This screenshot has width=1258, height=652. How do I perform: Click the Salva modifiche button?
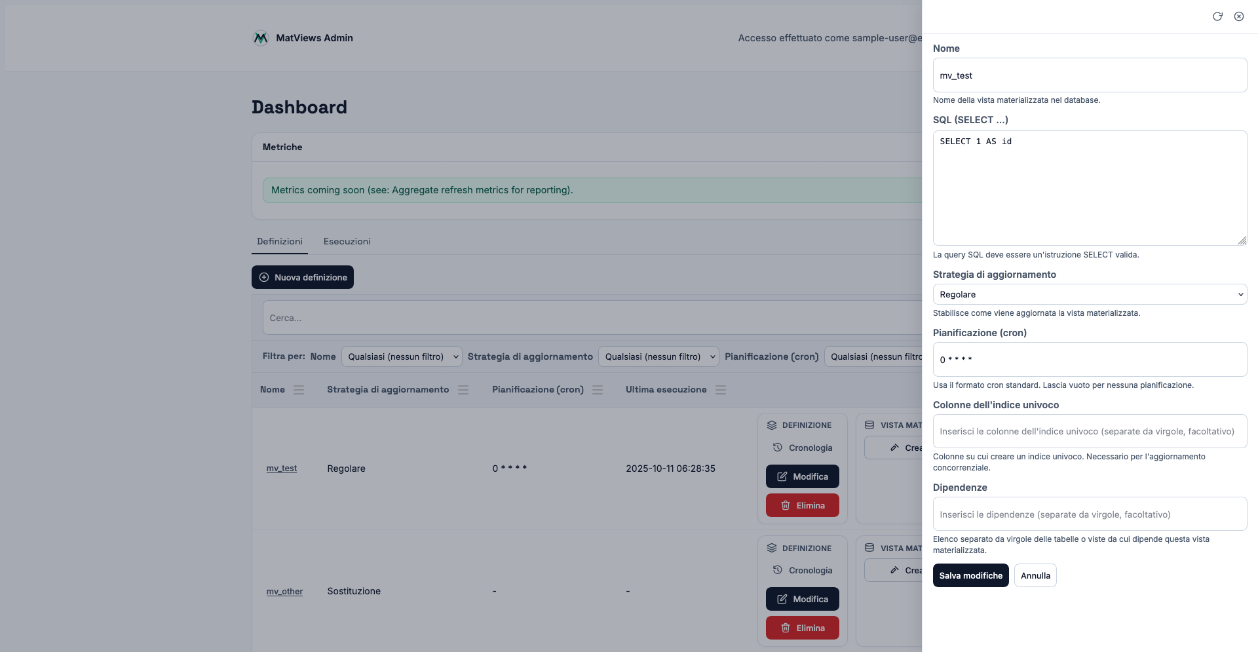pos(970,575)
